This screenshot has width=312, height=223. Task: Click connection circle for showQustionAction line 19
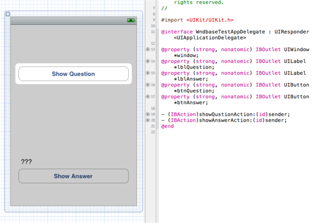point(148,114)
